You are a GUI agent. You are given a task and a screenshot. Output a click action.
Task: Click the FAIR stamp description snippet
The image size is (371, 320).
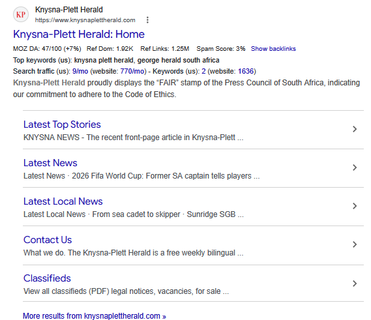tap(186, 89)
